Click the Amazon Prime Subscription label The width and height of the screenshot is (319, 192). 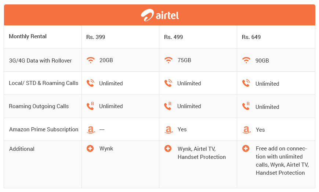coord(44,129)
